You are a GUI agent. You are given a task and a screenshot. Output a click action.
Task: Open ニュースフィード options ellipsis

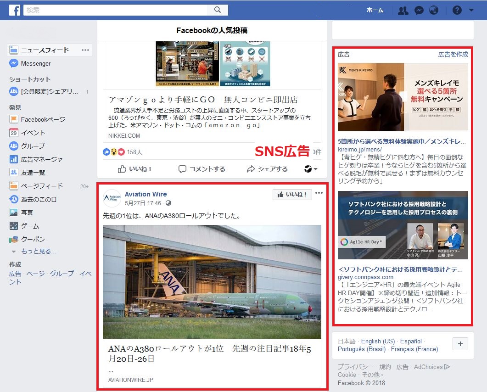click(x=85, y=50)
